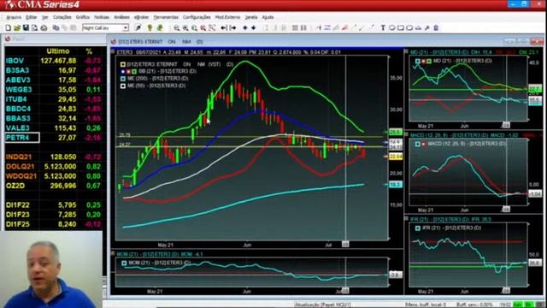This screenshot has width=547, height=308.
Task: Click the yellow 22.64 price marker
Action: click(396, 157)
